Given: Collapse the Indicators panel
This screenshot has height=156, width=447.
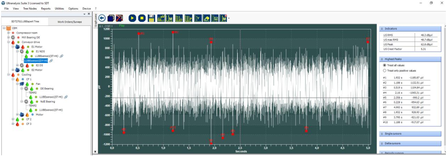Looking at the screenshot, I should 410,29.
